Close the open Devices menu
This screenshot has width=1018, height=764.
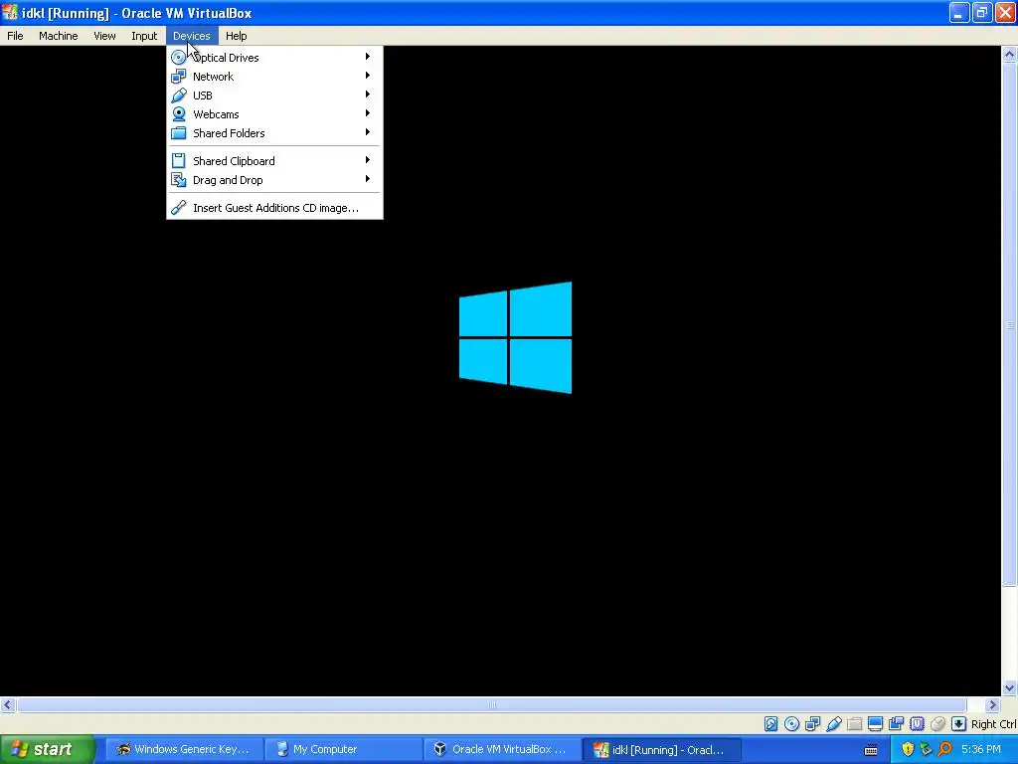click(192, 36)
